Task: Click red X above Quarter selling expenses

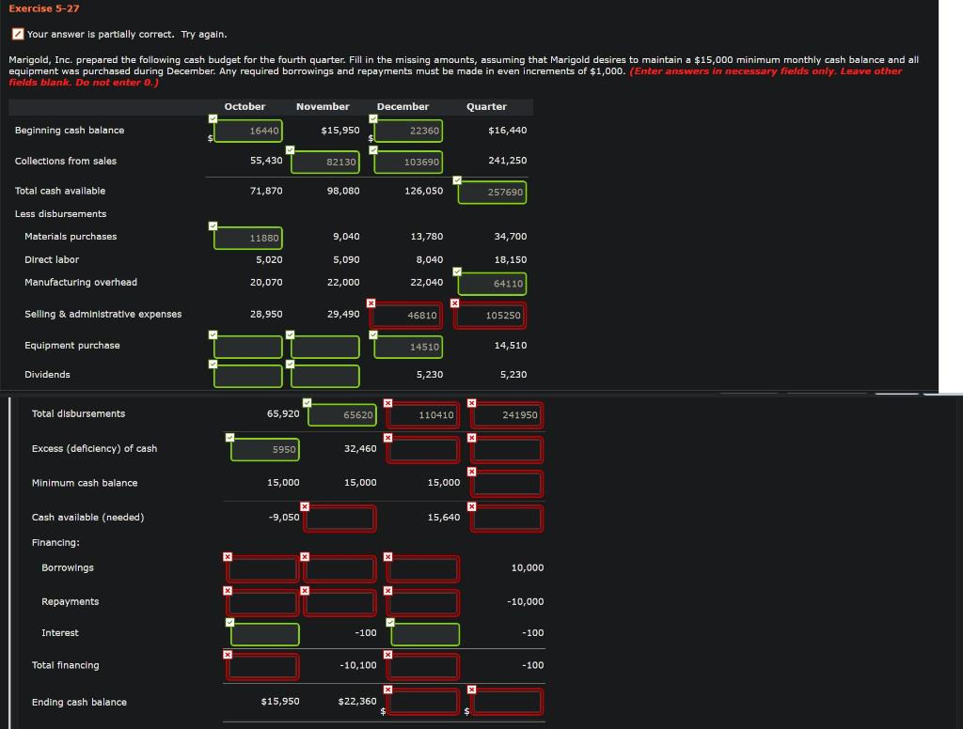Action: pyautogui.click(x=454, y=303)
